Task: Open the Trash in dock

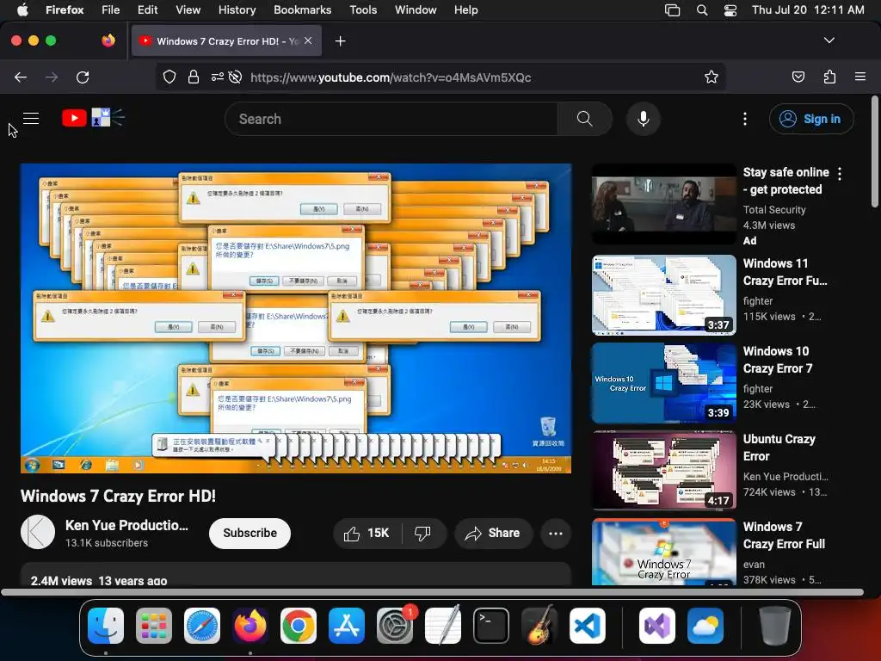Action: tap(774, 626)
